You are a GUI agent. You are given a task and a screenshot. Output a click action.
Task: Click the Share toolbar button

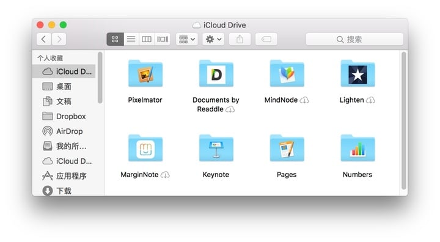click(240, 39)
